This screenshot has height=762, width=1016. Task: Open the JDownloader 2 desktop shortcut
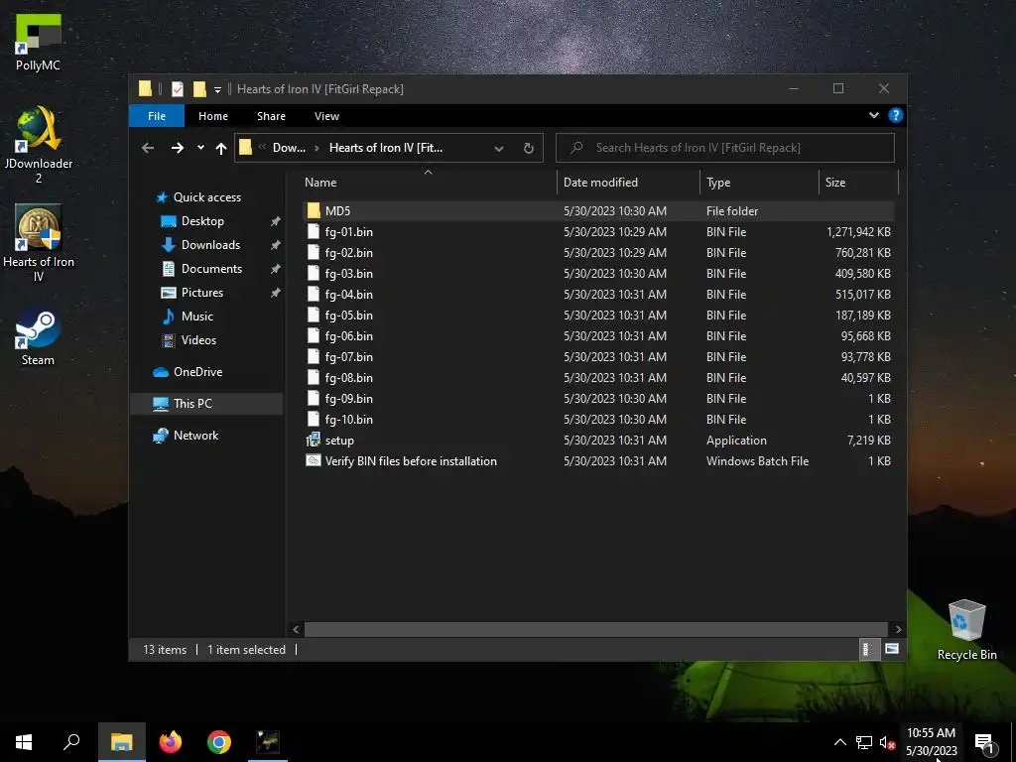coord(39,145)
